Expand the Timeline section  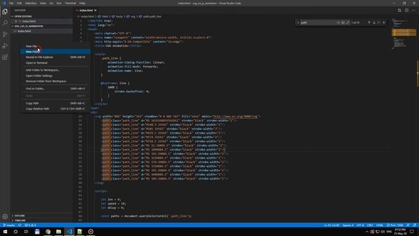[x=42, y=220]
